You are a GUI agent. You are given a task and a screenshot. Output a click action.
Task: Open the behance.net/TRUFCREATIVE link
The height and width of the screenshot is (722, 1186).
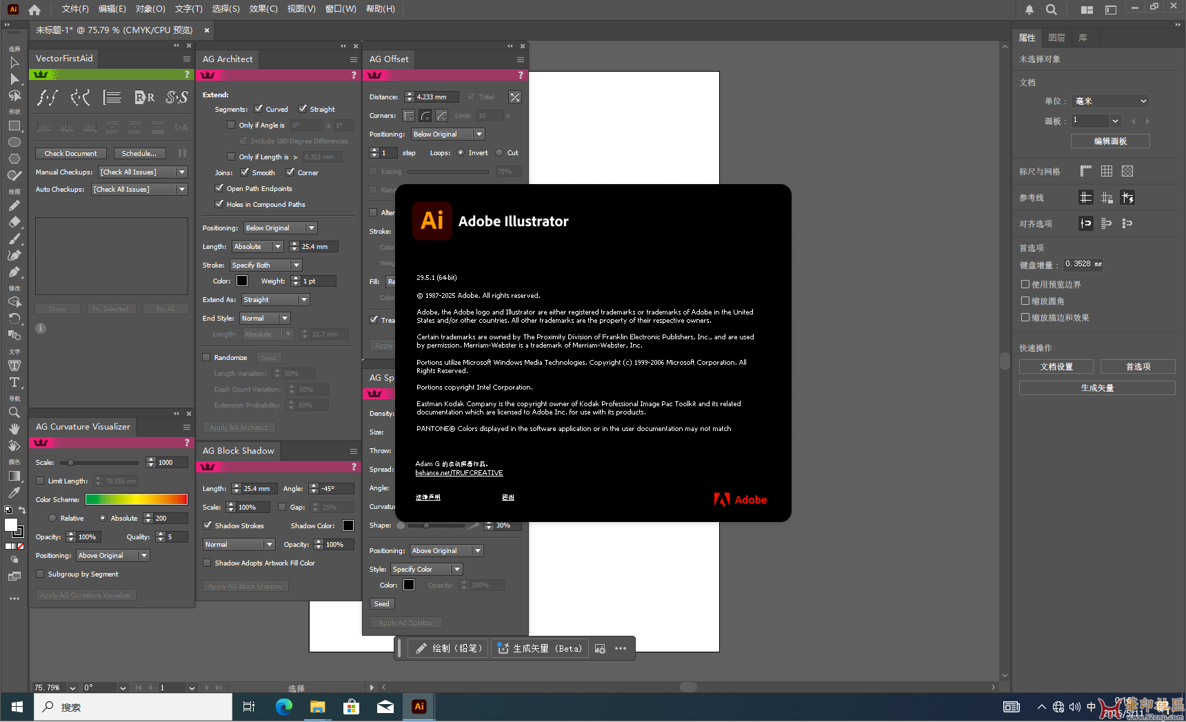pyautogui.click(x=459, y=473)
